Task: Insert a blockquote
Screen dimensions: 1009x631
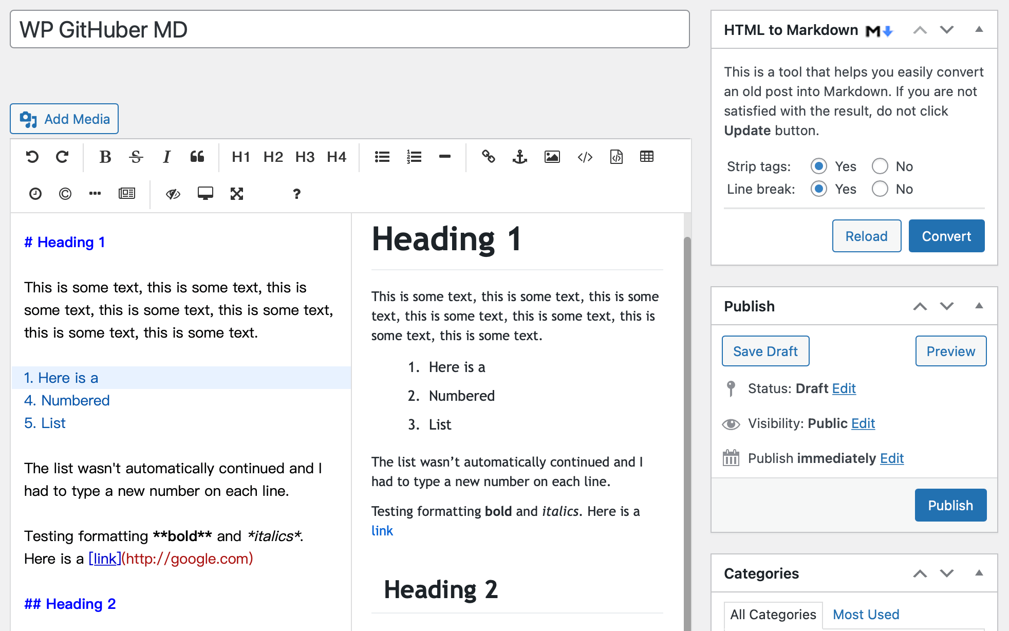Action: point(197,157)
